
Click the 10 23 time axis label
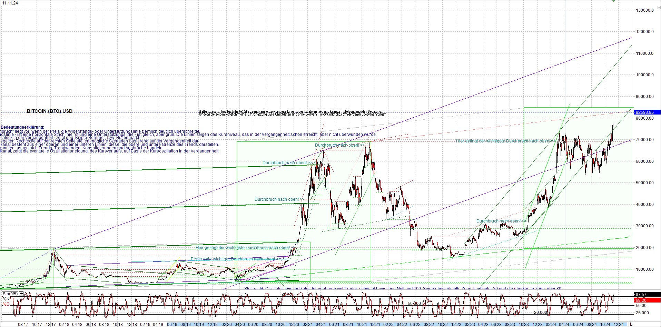point(524,325)
